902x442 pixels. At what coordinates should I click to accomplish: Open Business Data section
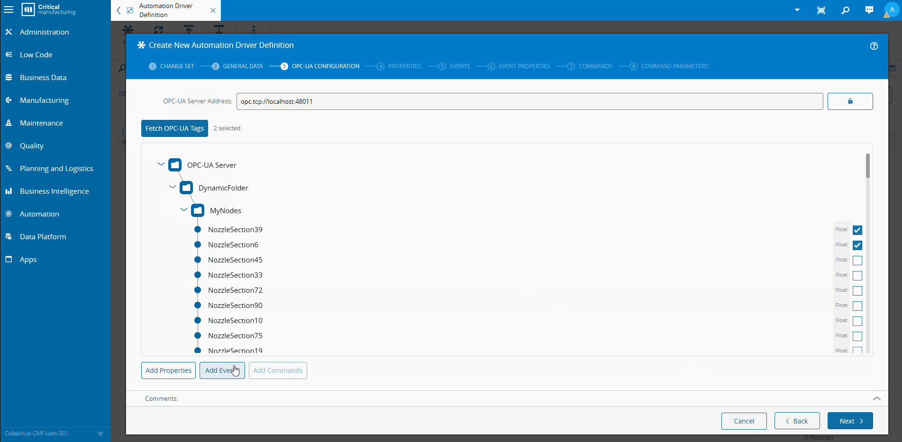(x=43, y=78)
